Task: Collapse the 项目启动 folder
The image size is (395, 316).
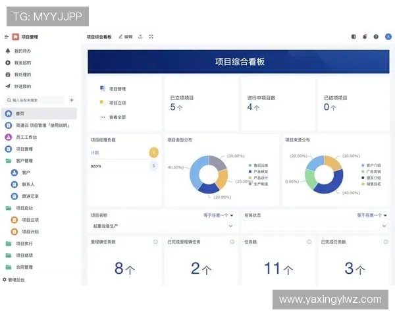Action: pos(19,208)
